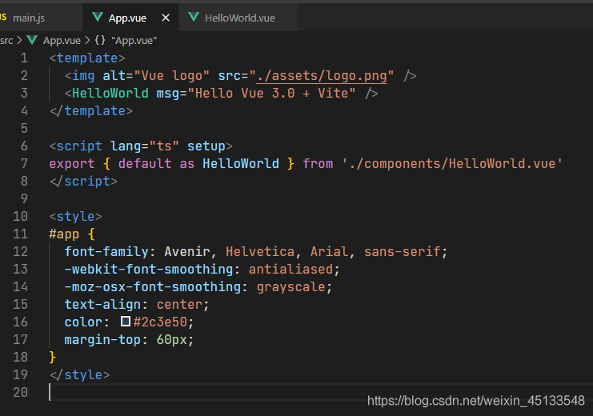593x416 pixels.
Task: Click the Vue logo icon on HelloWorld.vue tab
Action: tap(194, 18)
